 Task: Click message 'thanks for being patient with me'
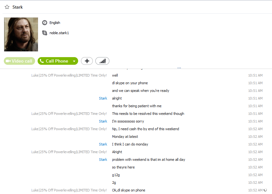pyautogui.click(x=137, y=106)
